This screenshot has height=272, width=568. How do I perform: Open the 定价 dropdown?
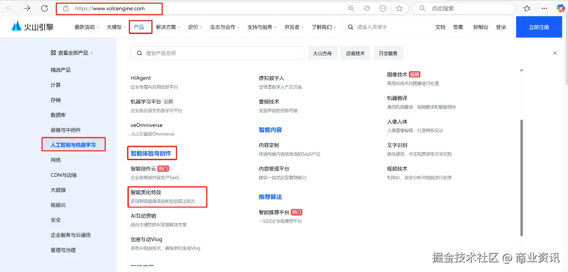click(194, 27)
